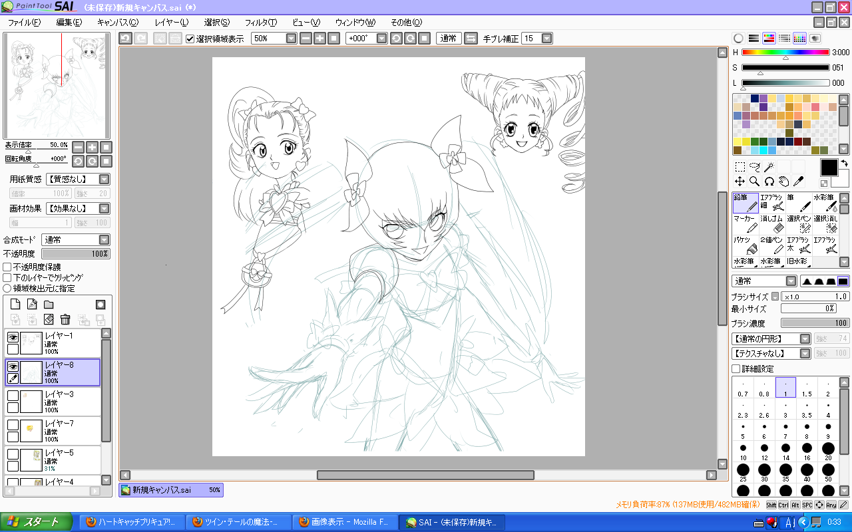Create a new normal layer
Viewport: 852px width, 532px height.
coord(15,305)
